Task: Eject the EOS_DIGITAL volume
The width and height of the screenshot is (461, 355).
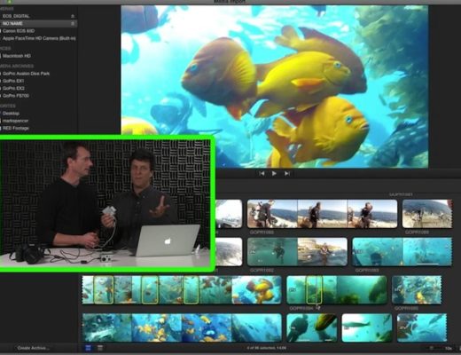Action: coord(73,16)
